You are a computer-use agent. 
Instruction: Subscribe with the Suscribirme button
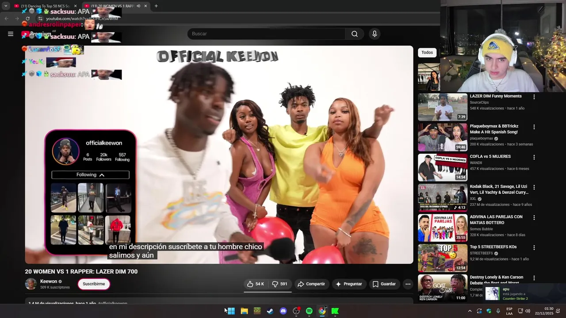[94, 284]
